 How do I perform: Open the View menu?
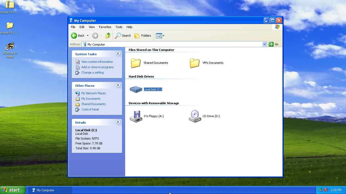click(x=92, y=27)
